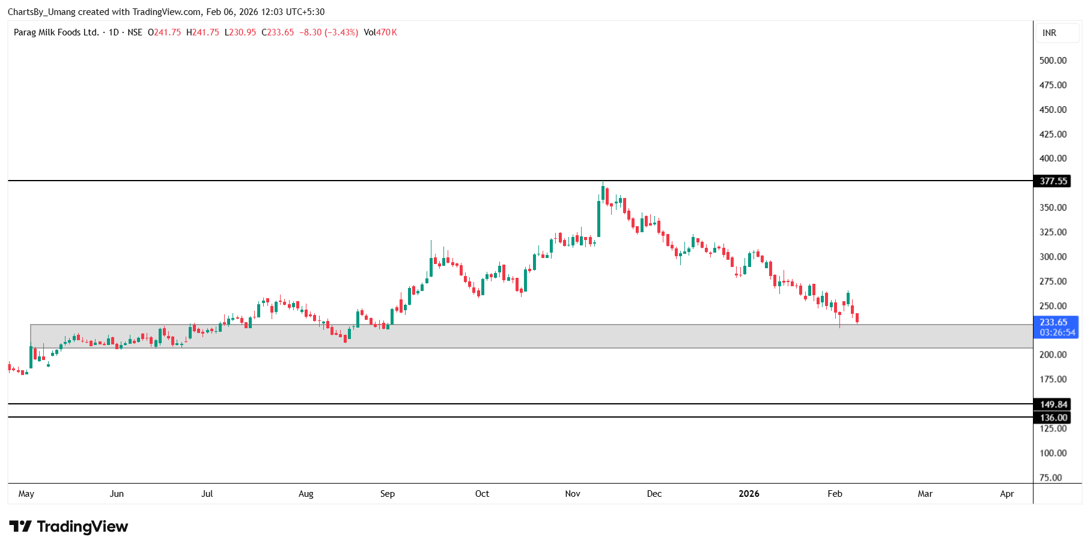Image resolution: width=1090 pixels, height=549 pixels.
Task: Click the 125.00 price axis label
Action: pos(1053,428)
